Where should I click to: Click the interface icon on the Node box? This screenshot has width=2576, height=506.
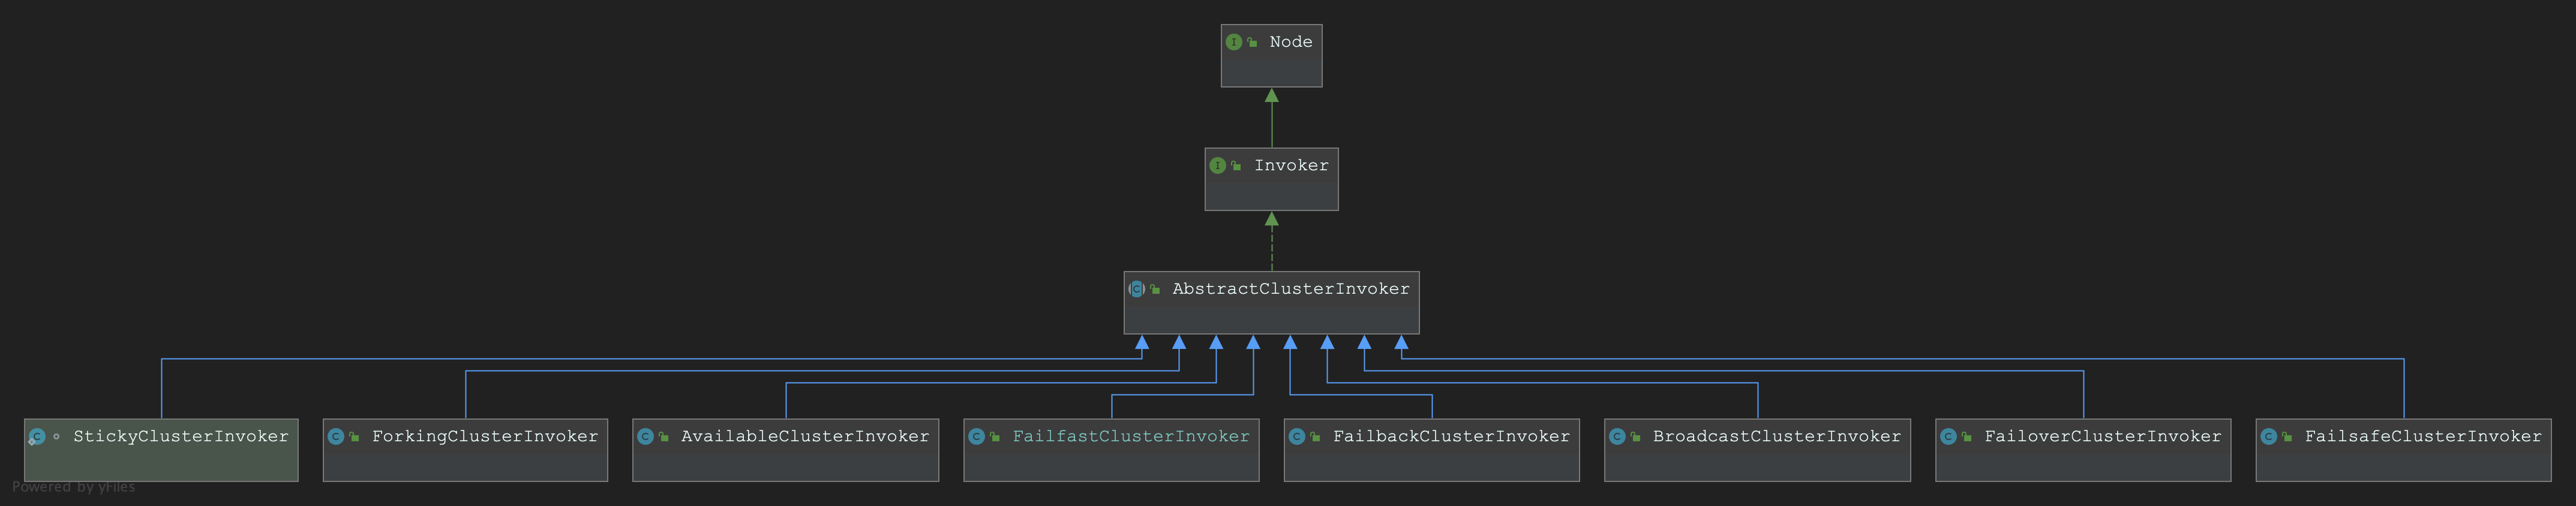1234,42
